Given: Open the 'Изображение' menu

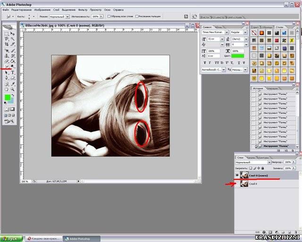Looking at the screenshot, I should coord(42,9).
